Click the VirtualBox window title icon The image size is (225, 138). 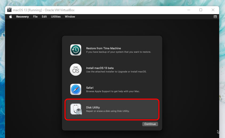click(9, 10)
